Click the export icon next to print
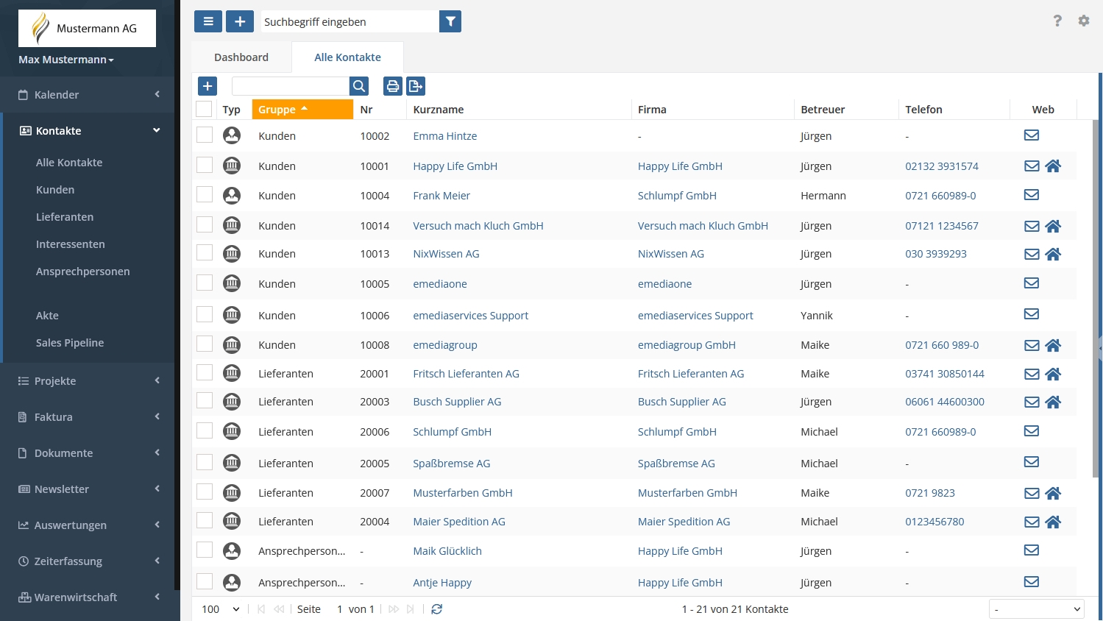The height and width of the screenshot is (621, 1103). click(x=416, y=86)
